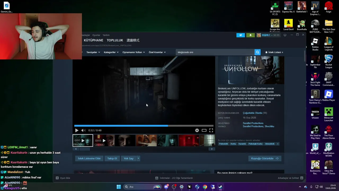This screenshot has width=339, height=191.
Task: Open Oynamanın Yolları dropdown
Action: pyautogui.click(x=133, y=52)
